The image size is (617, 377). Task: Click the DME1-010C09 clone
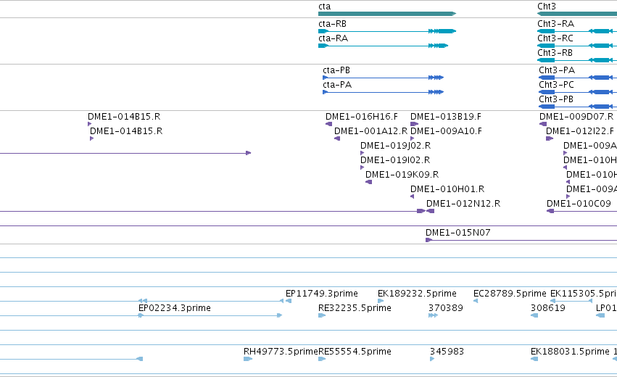(579, 204)
